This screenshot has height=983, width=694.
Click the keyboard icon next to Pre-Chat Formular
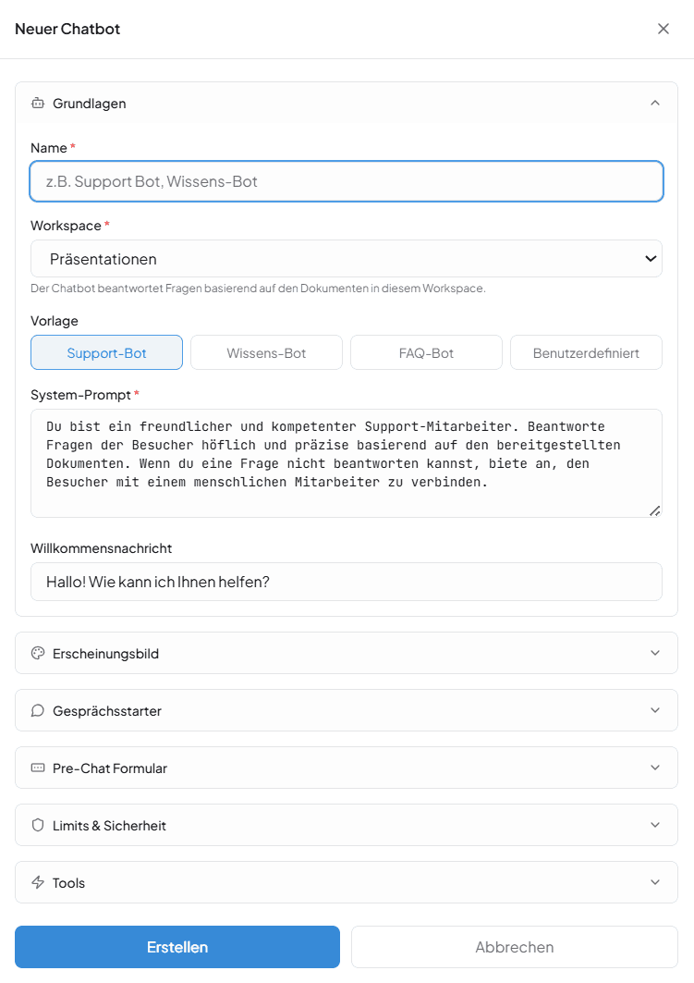pos(37,768)
